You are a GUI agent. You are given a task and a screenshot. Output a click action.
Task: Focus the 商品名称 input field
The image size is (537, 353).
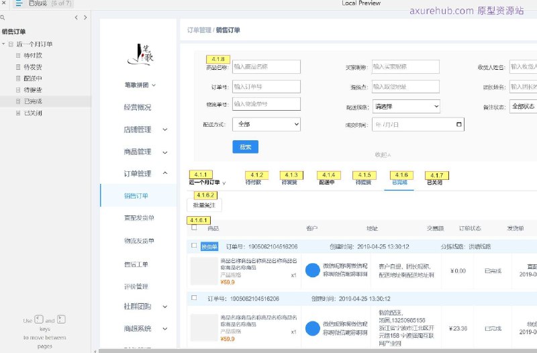pos(266,66)
